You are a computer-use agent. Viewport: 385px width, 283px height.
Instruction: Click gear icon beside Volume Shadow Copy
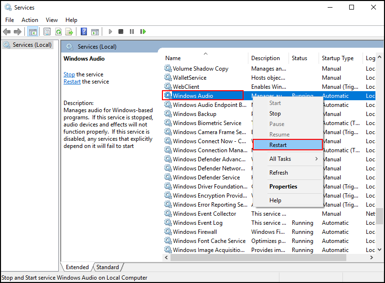(168, 68)
